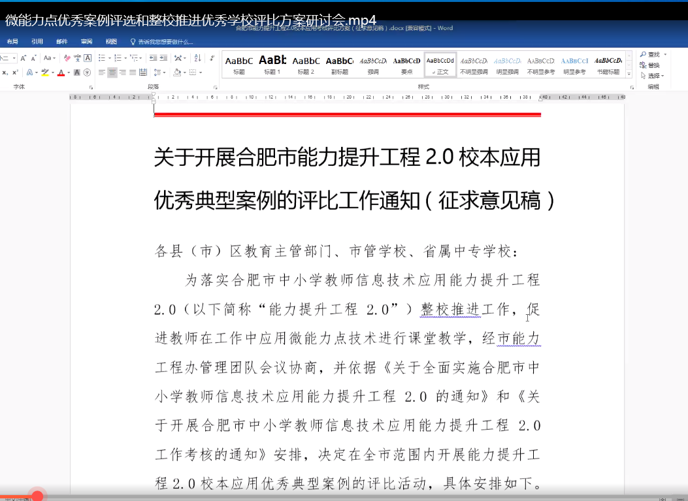Open the font color dropdown arrow

[69, 73]
